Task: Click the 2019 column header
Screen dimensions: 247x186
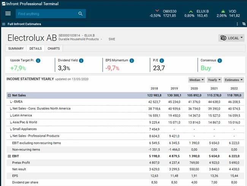Action: click(174, 88)
